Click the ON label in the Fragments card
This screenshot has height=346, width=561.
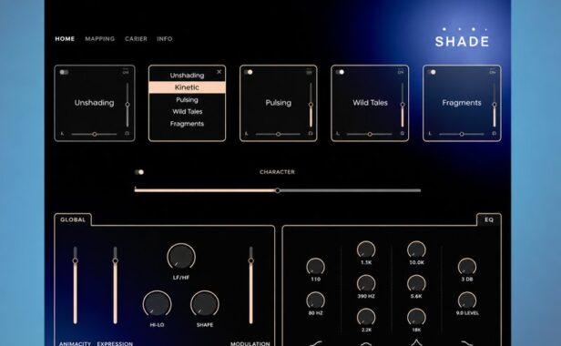coord(493,72)
